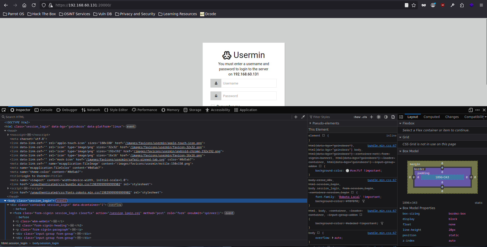
Task: Click the site security padlock icon
Action: tap(51, 5)
